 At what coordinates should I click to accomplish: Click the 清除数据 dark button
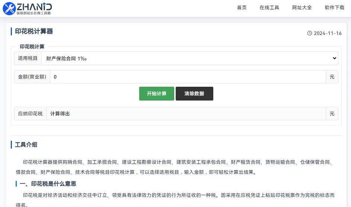(x=194, y=93)
